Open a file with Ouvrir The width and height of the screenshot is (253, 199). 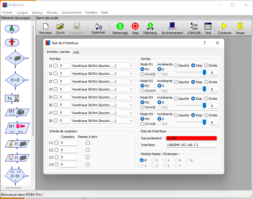pyautogui.click(x=60, y=29)
